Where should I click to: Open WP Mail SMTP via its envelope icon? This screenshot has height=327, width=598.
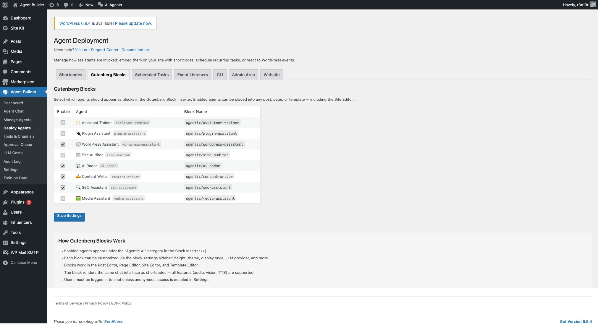pos(5,253)
